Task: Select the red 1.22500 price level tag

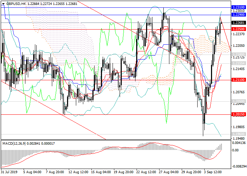Action: (x=238, y=29)
